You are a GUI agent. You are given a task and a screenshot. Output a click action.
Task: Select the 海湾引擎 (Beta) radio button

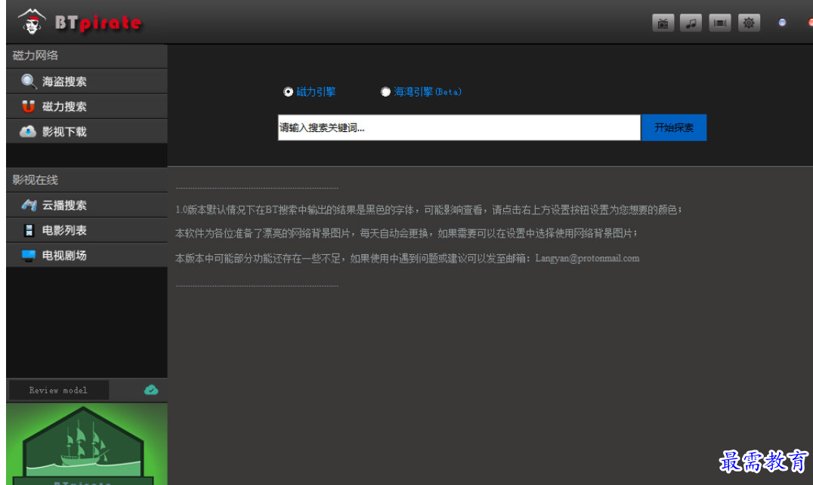point(385,91)
